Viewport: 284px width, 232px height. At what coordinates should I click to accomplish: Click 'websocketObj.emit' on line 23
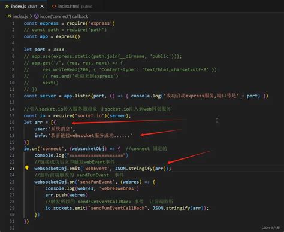pos(57,169)
